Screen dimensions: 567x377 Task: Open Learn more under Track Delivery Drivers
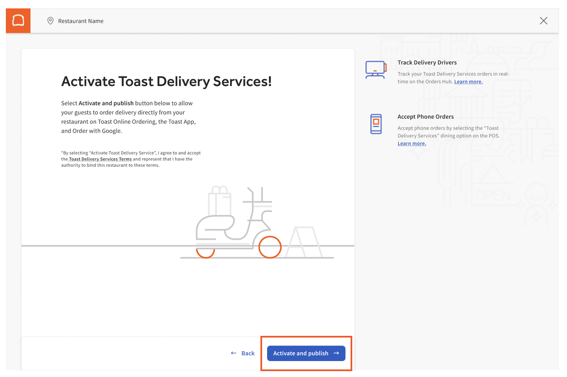point(468,81)
